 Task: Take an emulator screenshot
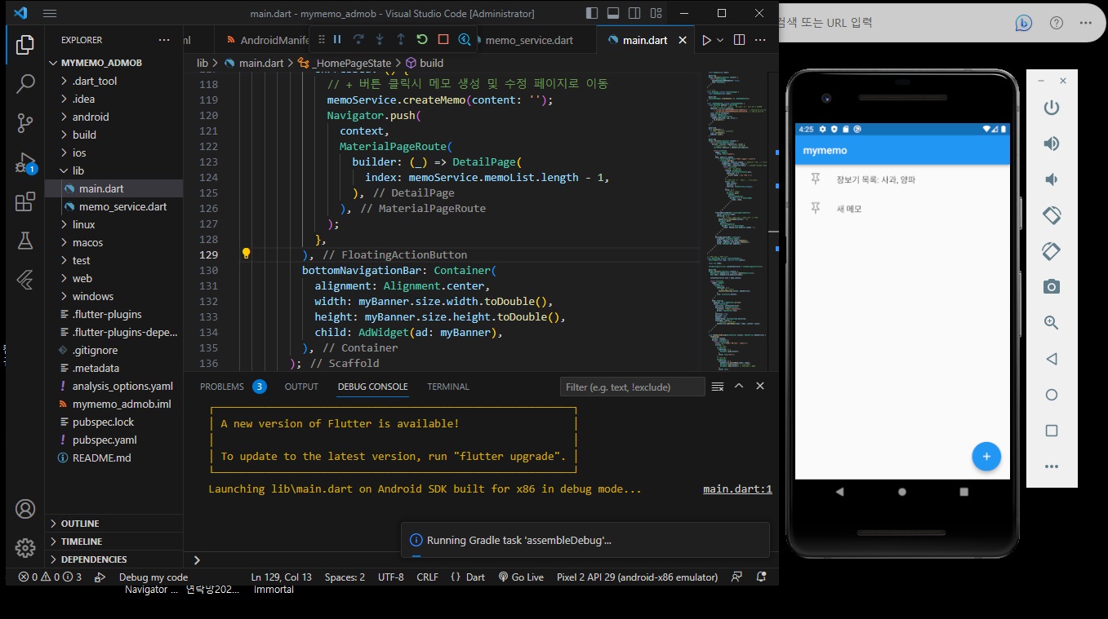pos(1052,287)
